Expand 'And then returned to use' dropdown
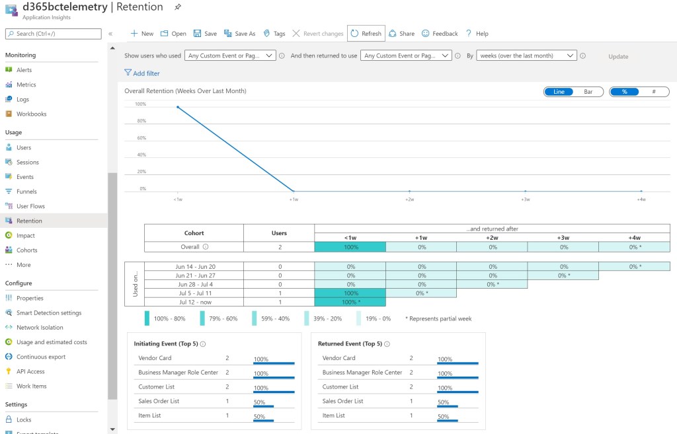Viewport: 677px width, 434px height. pos(406,56)
